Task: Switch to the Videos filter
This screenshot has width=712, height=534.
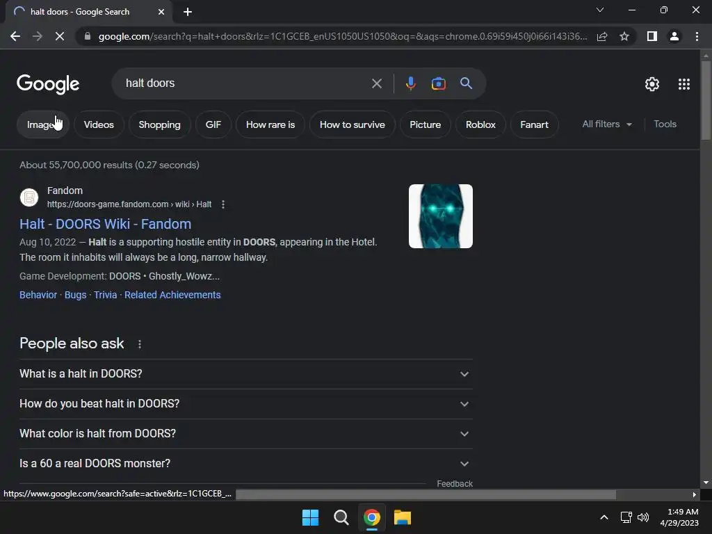Action: coord(99,124)
